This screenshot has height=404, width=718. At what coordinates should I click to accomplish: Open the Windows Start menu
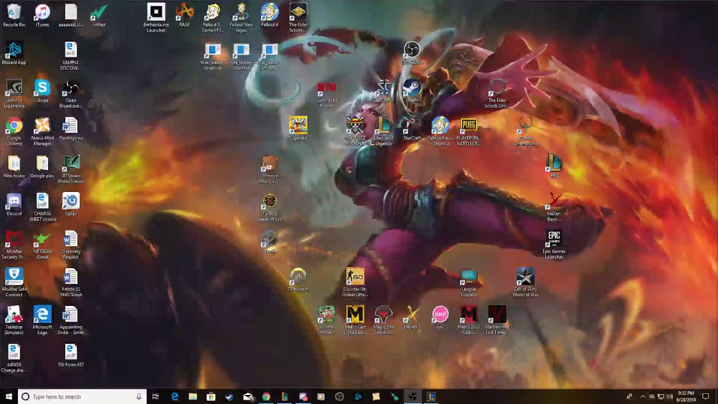[x=8, y=397]
